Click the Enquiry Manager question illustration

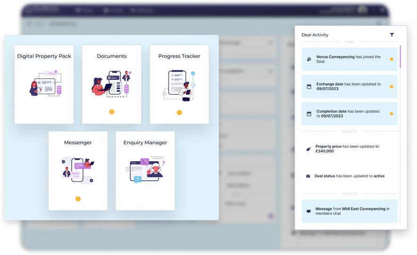pyautogui.click(x=145, y=170)
